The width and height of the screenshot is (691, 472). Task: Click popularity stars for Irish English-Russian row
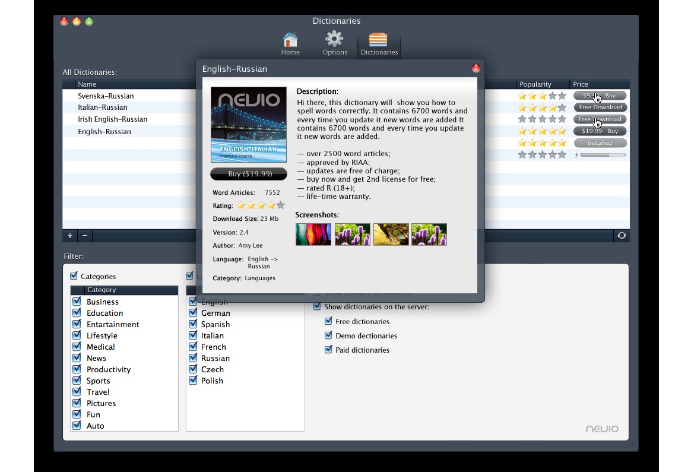[x=542, y=119]
